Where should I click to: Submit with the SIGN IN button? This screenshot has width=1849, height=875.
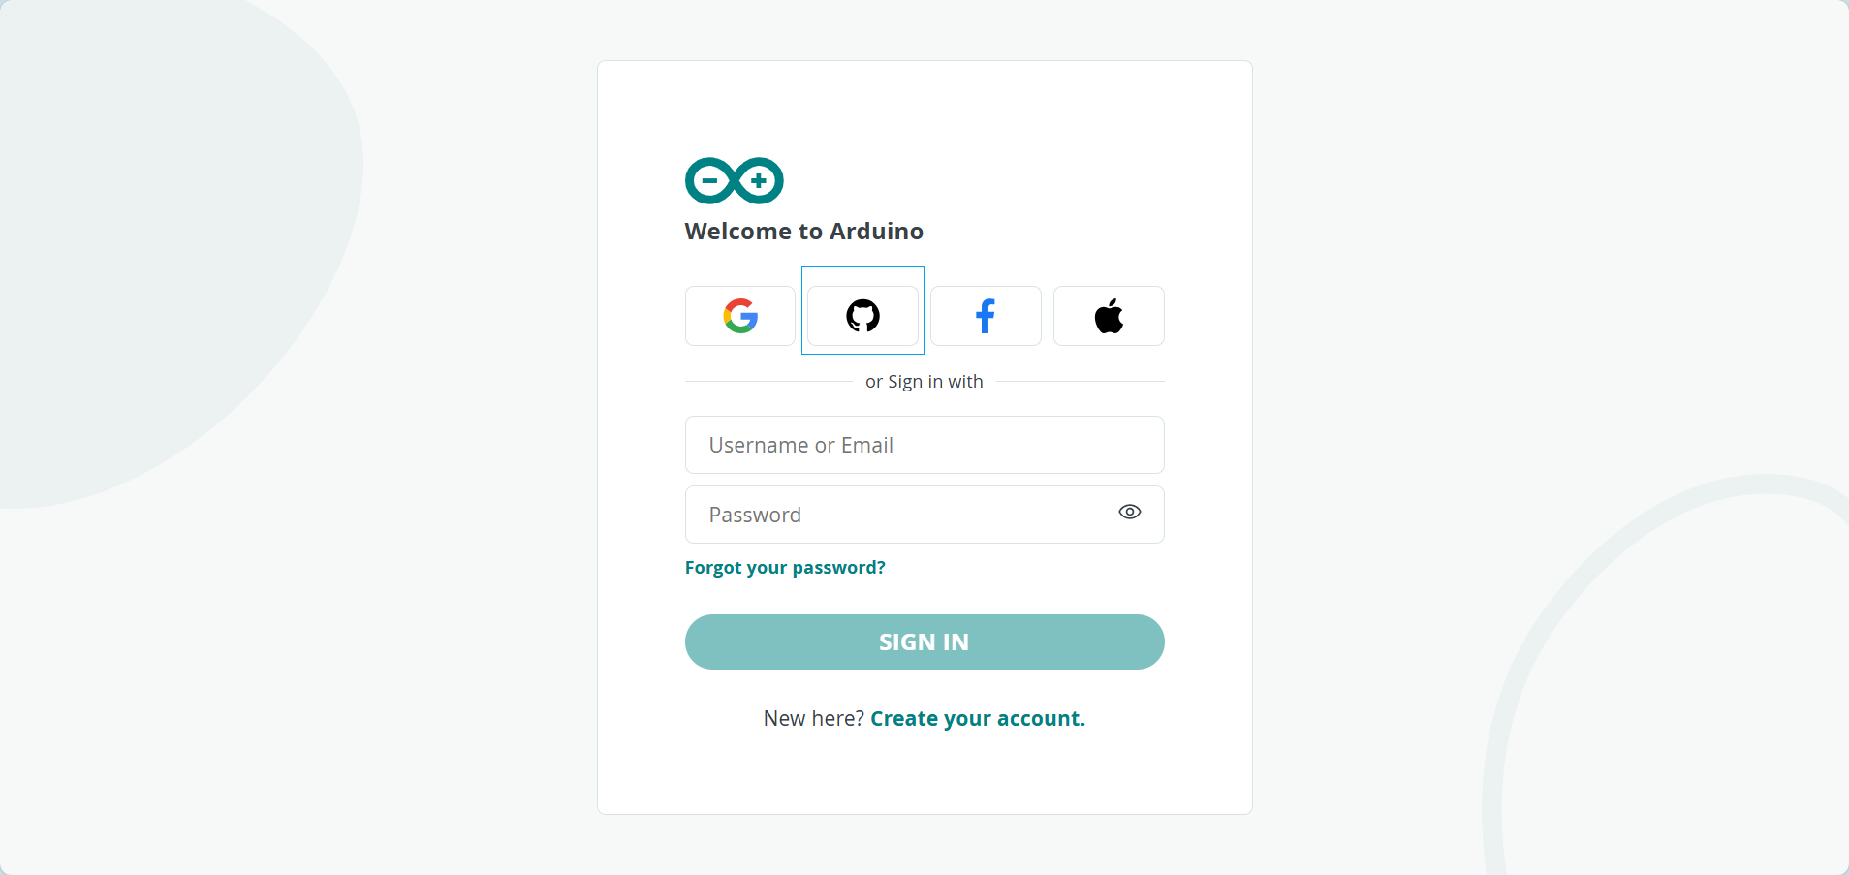click(x=924, y=641)
